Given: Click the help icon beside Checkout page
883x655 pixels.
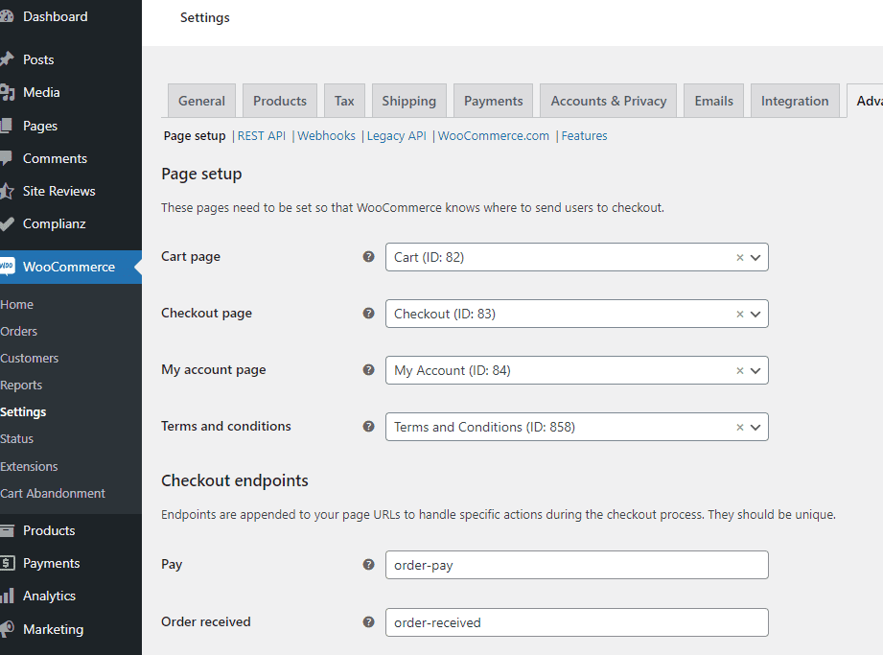Looking at the screenshot, I should [369, 314].
